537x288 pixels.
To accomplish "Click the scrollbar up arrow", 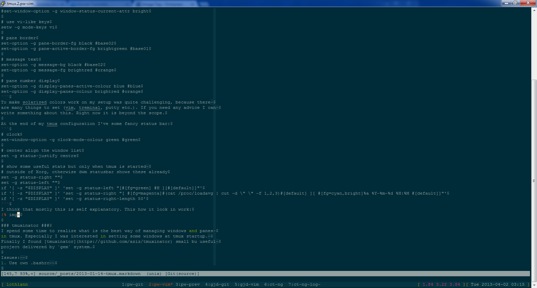I will 534,10.
